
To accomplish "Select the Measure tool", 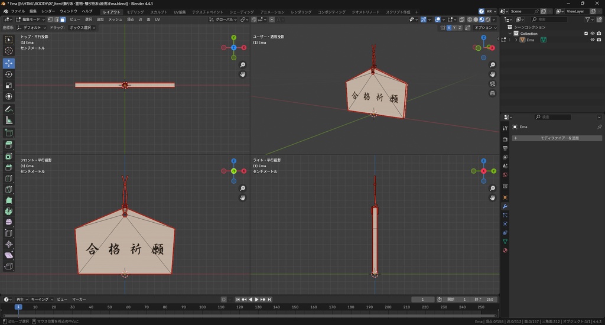I will pos(9,121).
